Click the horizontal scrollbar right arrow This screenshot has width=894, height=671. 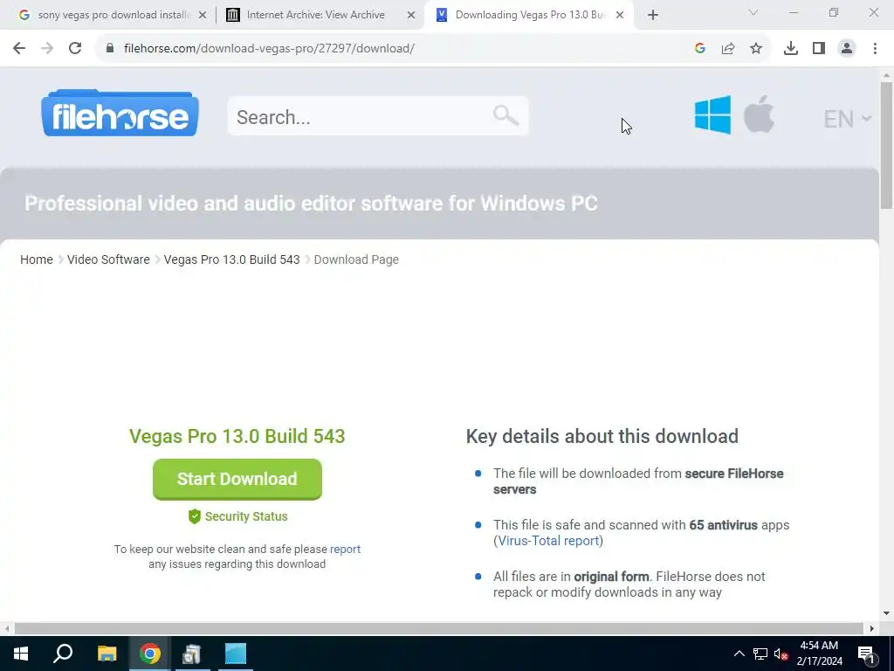(872, 628)
